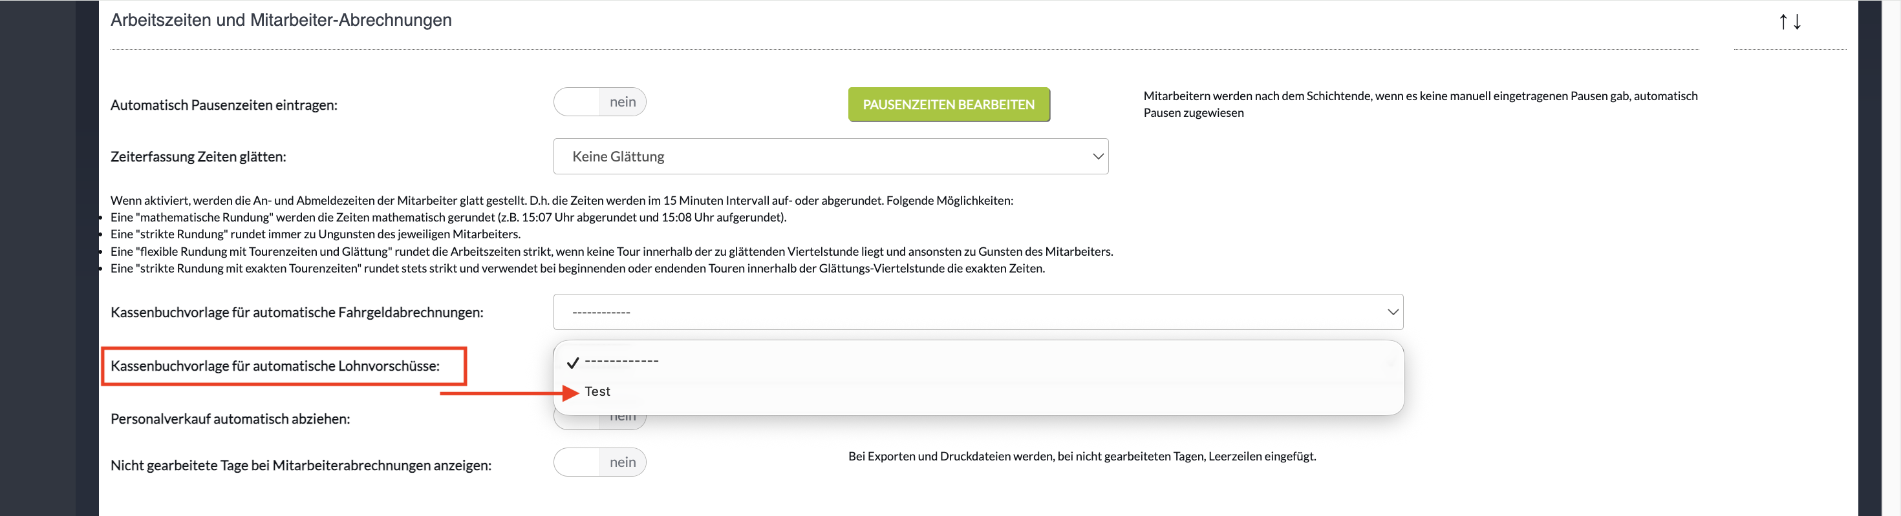This screenshot has height=516, width=1901.
Task: Click the chevron of the Keine Glättung dropdown
Action: [x=1097, y=156]
